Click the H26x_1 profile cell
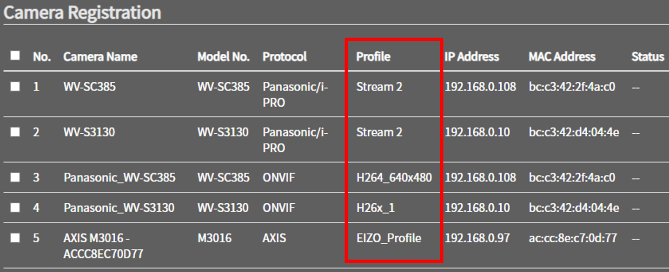This screenshot has height=272, width=669. 376,207
